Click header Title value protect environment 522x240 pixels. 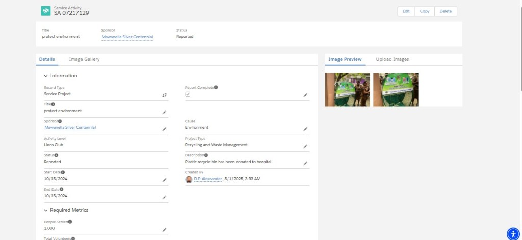click(x=61, y=36)
